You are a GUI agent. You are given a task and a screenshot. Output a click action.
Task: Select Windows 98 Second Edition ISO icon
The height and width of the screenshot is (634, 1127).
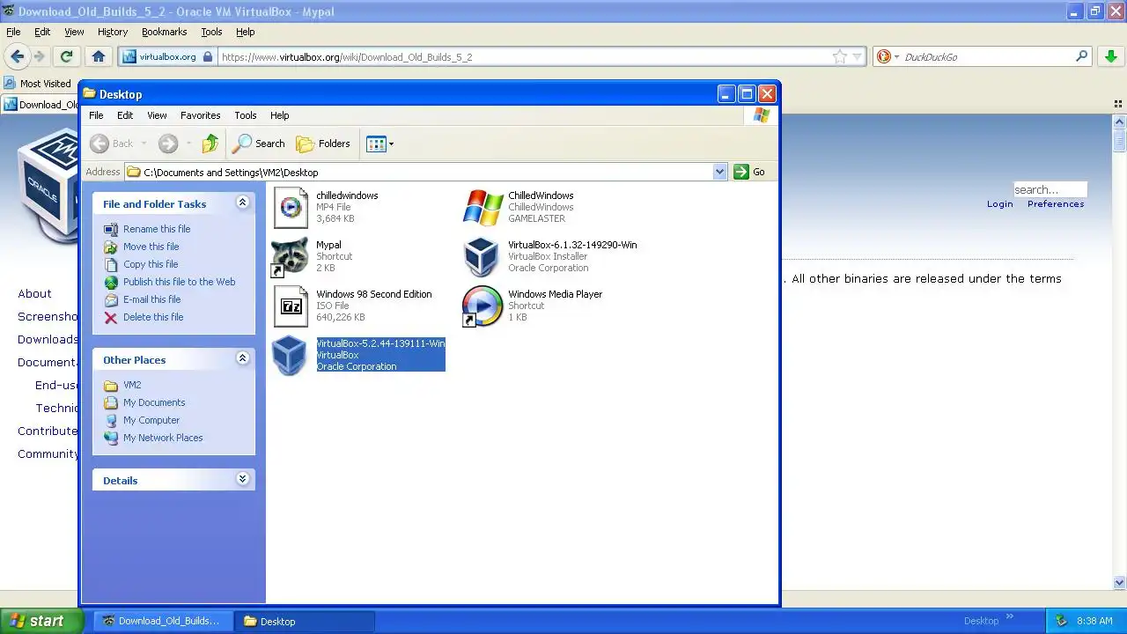(x=291, y=306)
